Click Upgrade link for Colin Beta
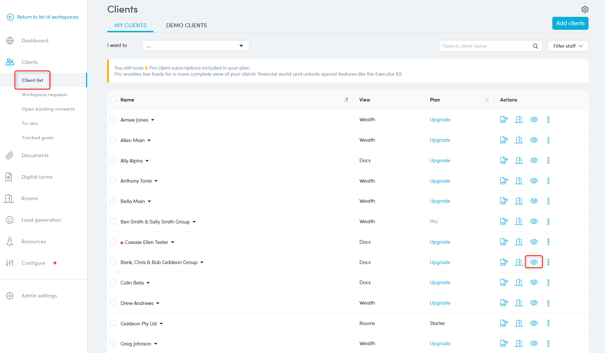The image size is (605, 353). 440,282
